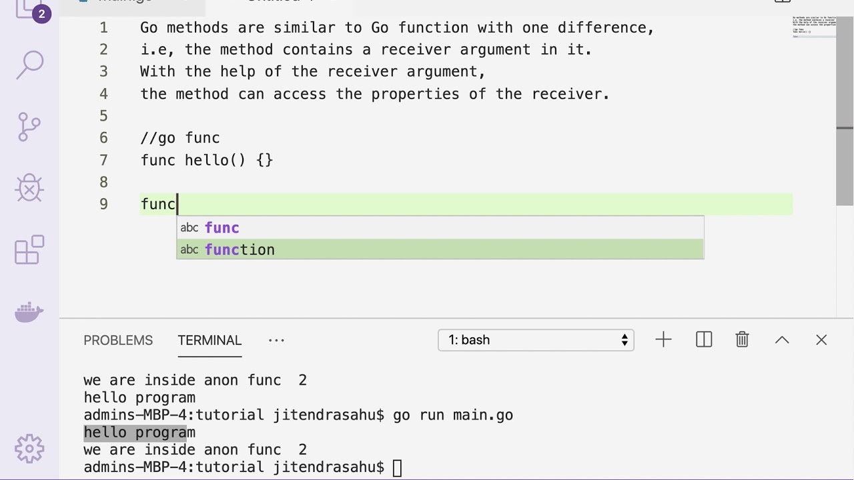The width and height of the screenshot is (854, 480).
Task: Choose 'function' autocomplete suggestion
Action: [x=440, y=249]
